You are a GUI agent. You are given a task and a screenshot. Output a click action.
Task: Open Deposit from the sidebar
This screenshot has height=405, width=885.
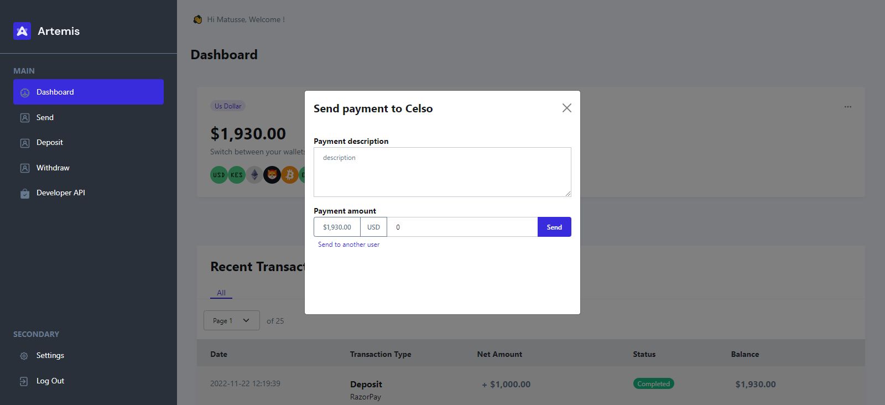[49, 142]
